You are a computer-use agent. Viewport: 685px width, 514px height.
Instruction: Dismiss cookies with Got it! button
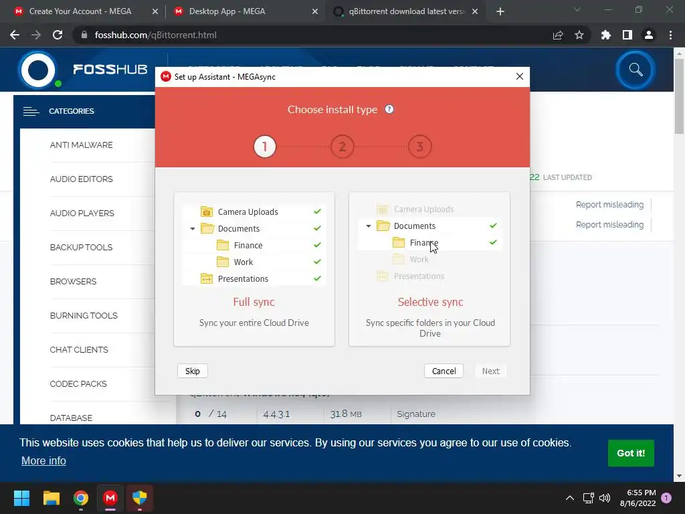pos(631,453)
